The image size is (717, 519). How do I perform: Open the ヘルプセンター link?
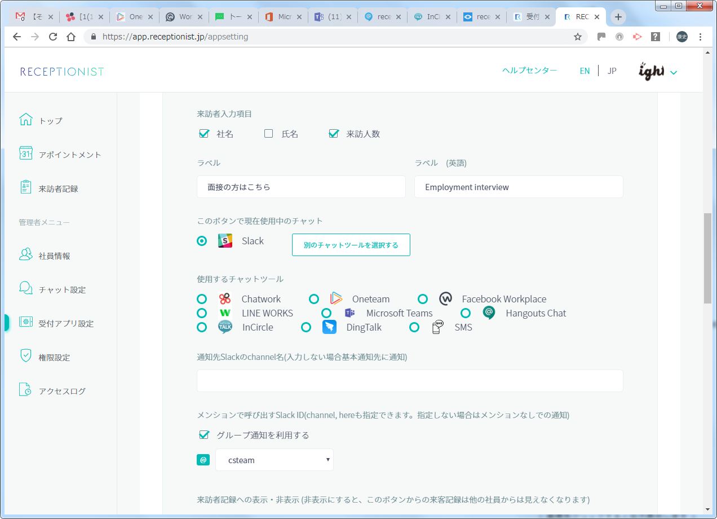tap(529, 71)
